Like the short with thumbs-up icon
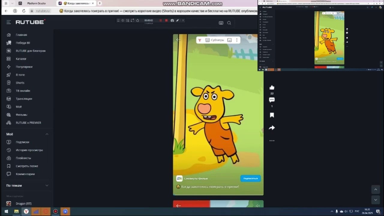 click(x=272, y=88)
